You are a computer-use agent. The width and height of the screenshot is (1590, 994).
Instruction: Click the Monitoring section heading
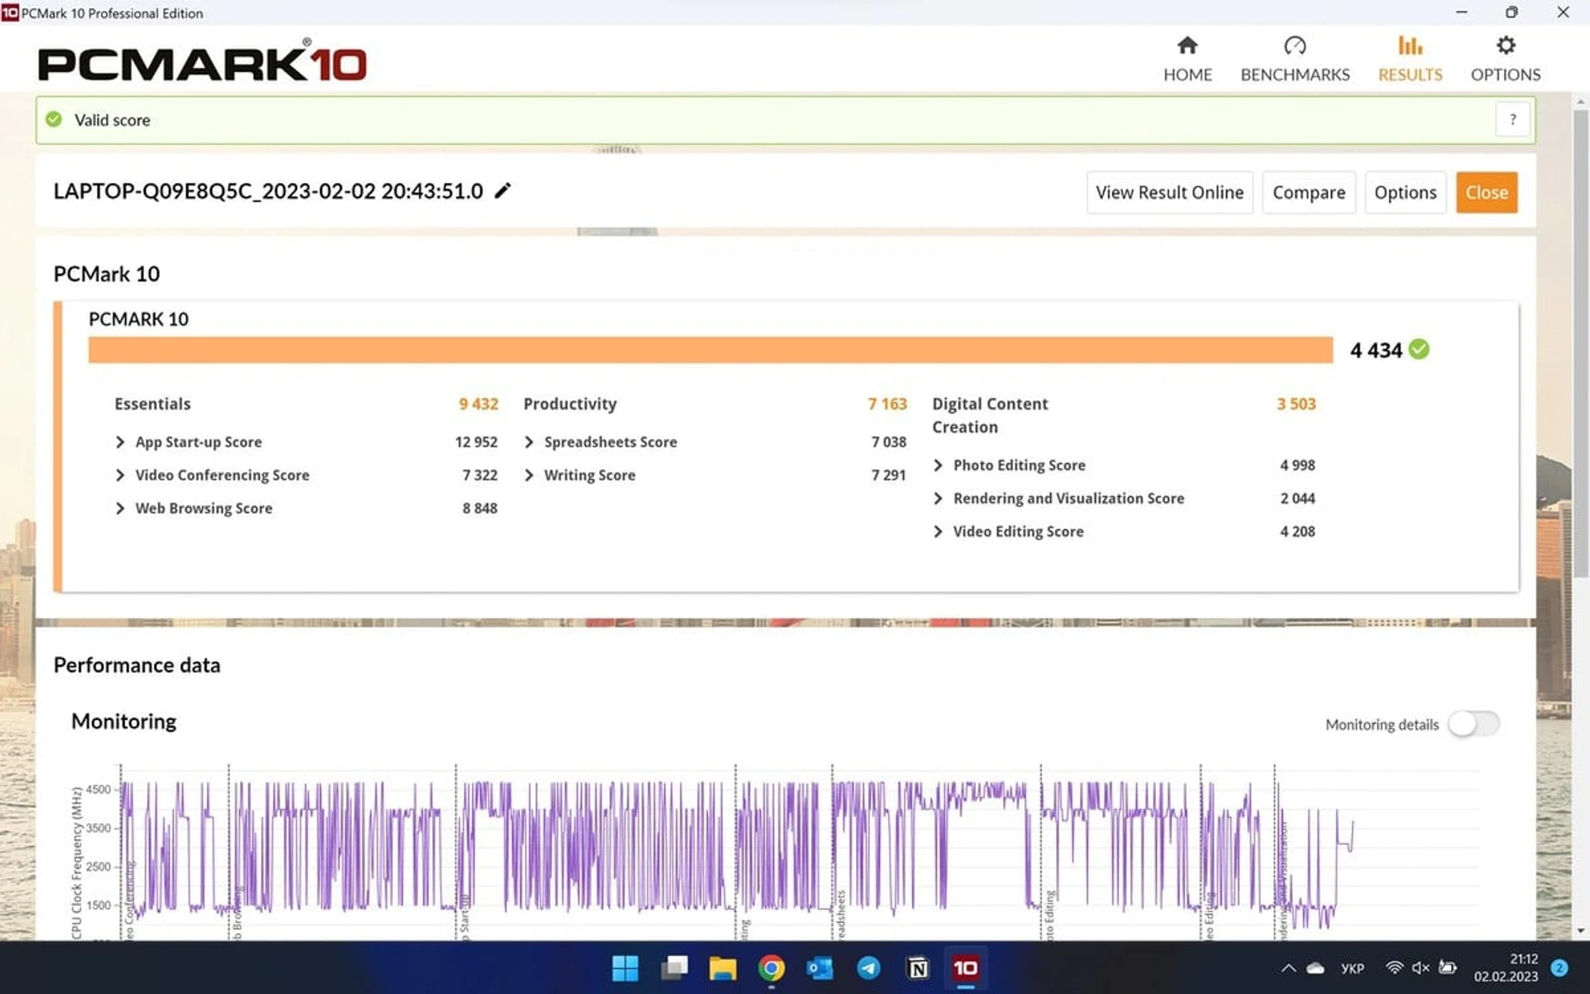point(123,721)
